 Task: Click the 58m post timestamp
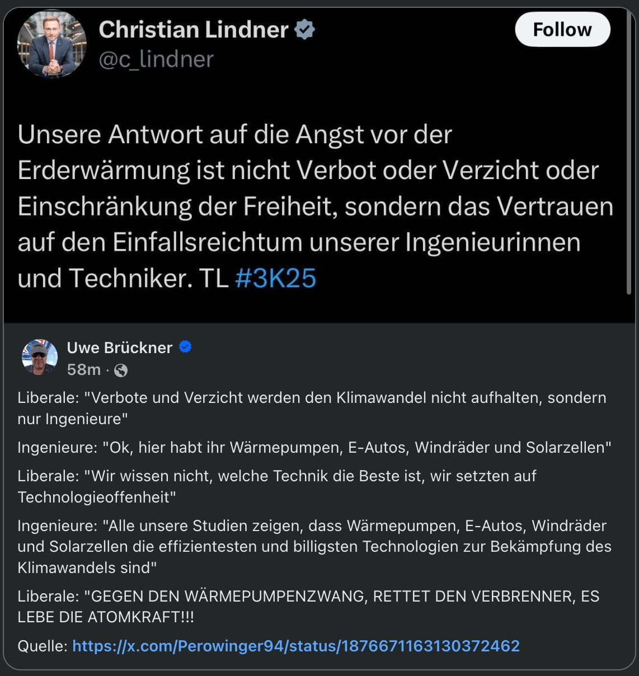84,370
